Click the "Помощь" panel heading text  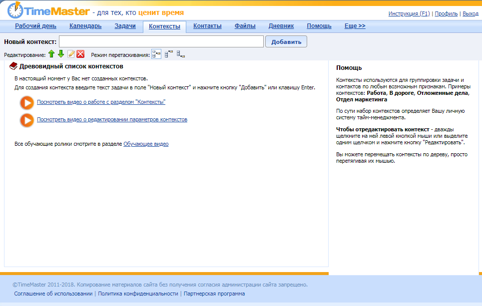pyautogui.click(x=349, y=68)
